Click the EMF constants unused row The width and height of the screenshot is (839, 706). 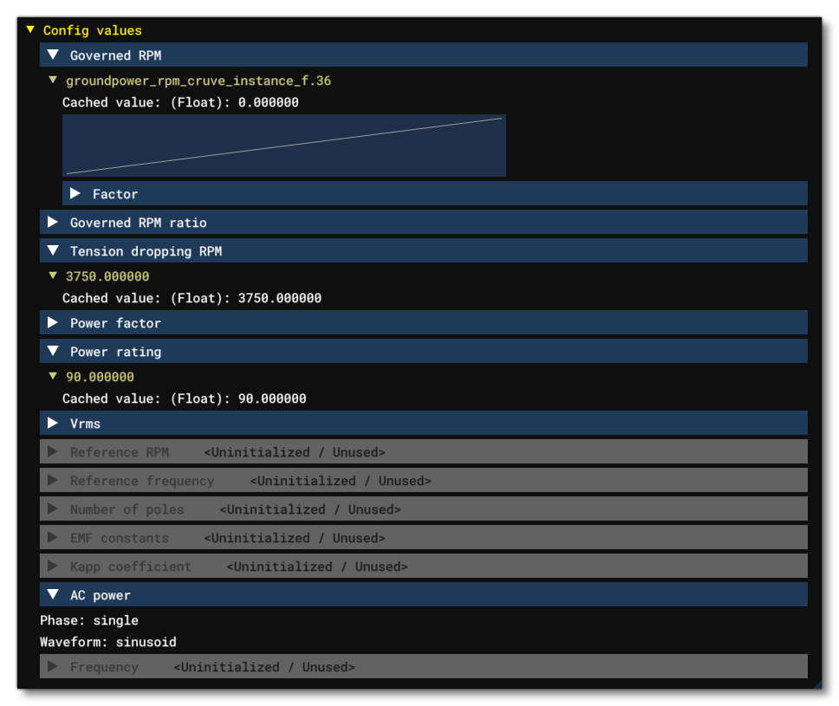pyautogui.click(x=423, y=538)
